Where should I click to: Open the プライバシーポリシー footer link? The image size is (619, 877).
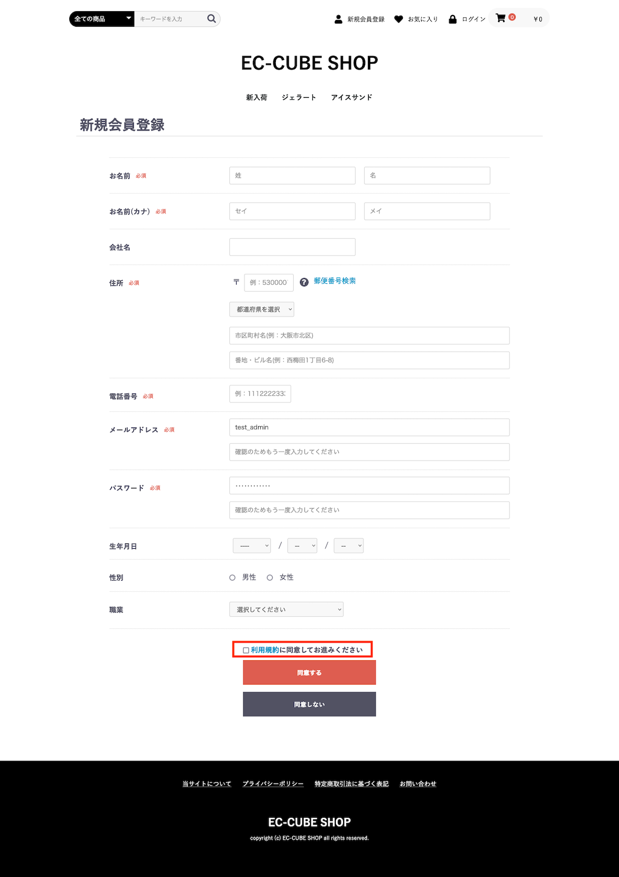point(273,784)
